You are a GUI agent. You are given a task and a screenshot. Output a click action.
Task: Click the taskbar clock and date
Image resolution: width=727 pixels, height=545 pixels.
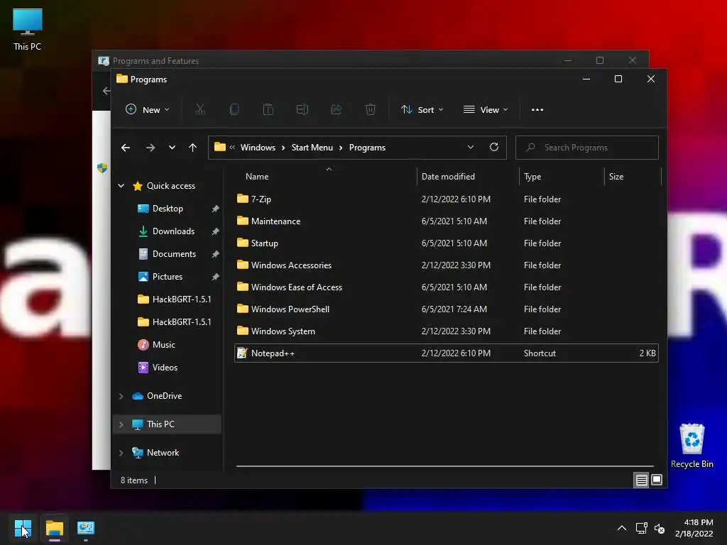[x=694, y=528]
